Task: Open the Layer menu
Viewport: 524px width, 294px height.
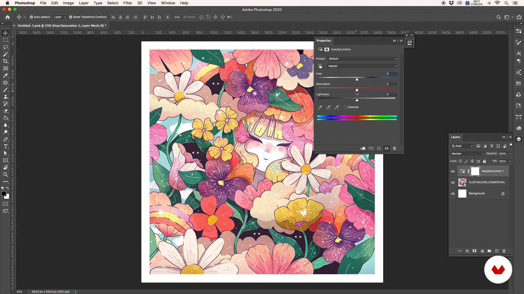Action: 84,3
